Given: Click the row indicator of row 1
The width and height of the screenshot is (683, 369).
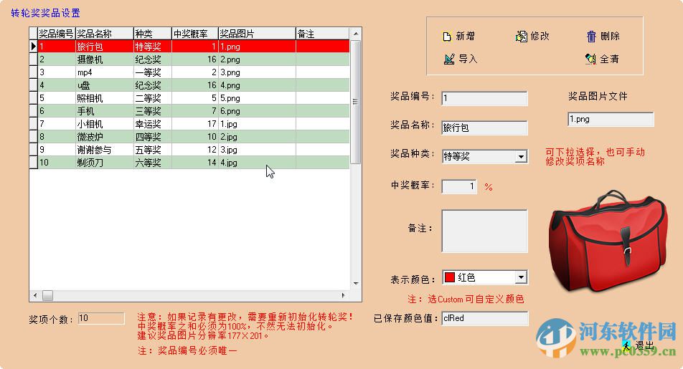Looking at the screenshot, I should 34,47.
